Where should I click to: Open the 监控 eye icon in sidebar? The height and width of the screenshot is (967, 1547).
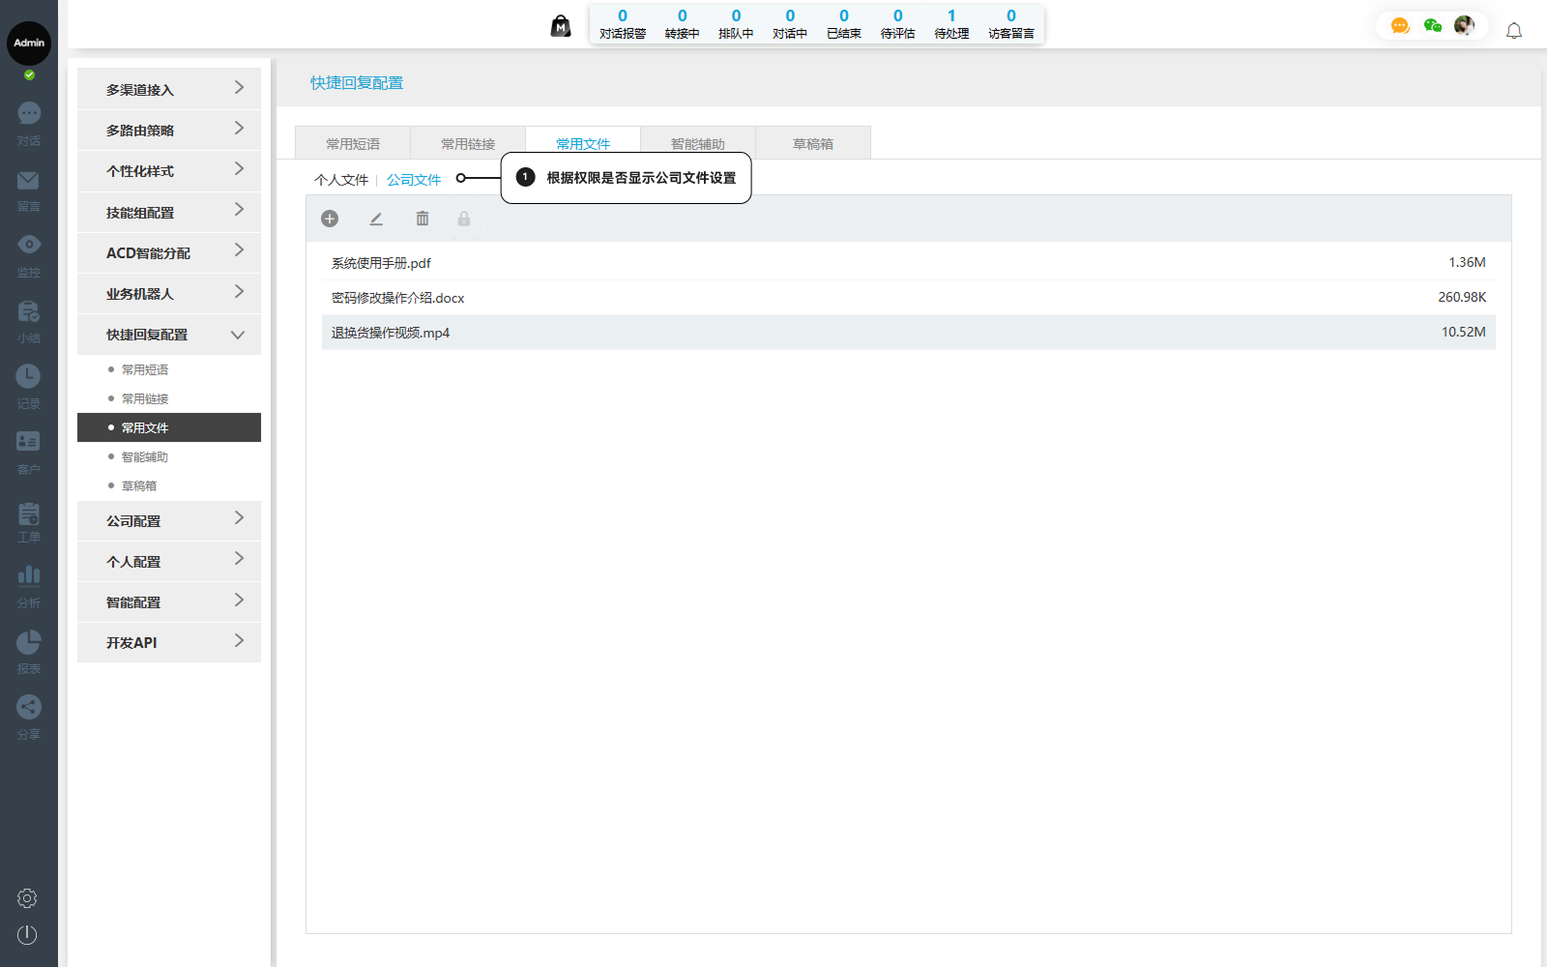click(x=29, y=245)
